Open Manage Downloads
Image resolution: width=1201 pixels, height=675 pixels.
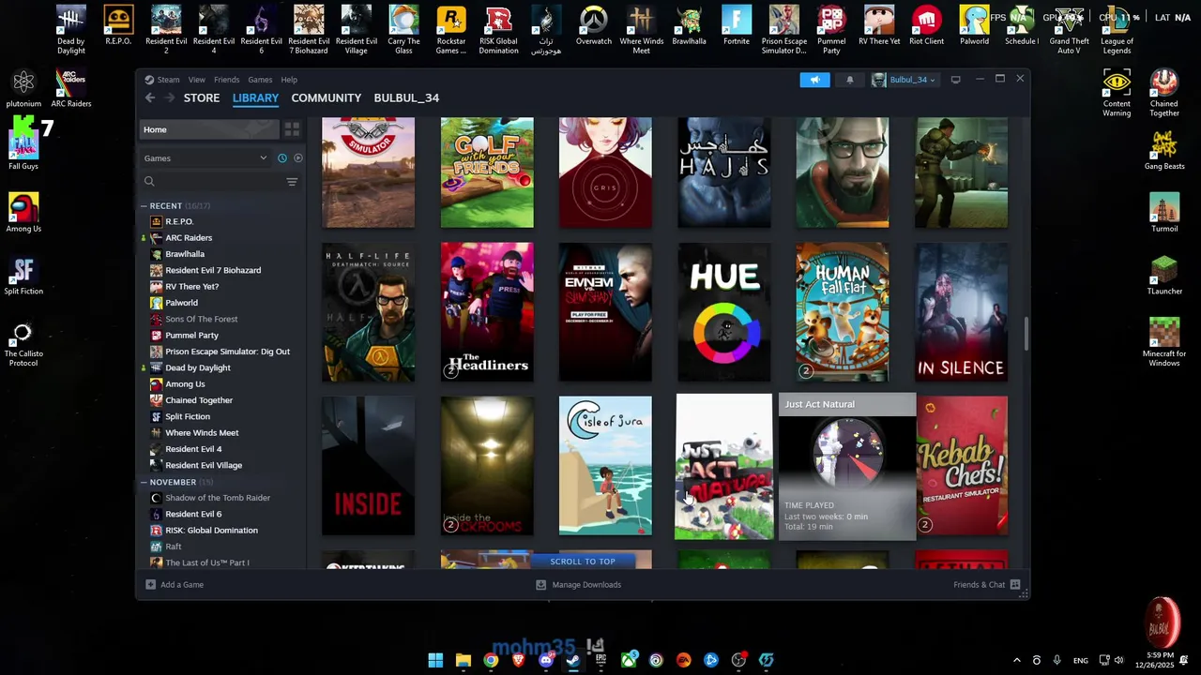coord(578,585)
